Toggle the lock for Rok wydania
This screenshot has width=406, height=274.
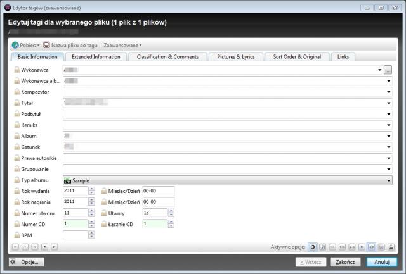coord(16,190)
